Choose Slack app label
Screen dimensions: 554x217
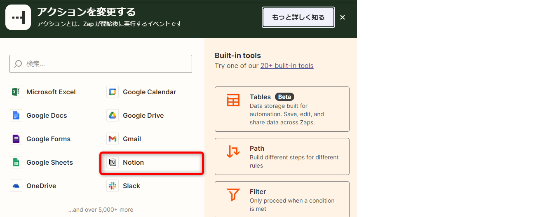pyautogui.click(x=131, y=186)
